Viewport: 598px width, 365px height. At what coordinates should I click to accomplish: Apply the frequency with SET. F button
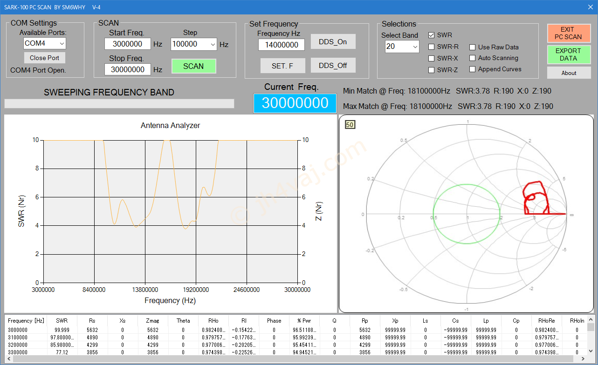pyautogui.click(x=282, y=66)
